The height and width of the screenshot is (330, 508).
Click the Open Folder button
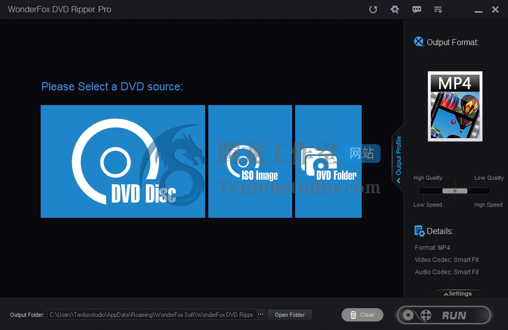coord(290,315)
